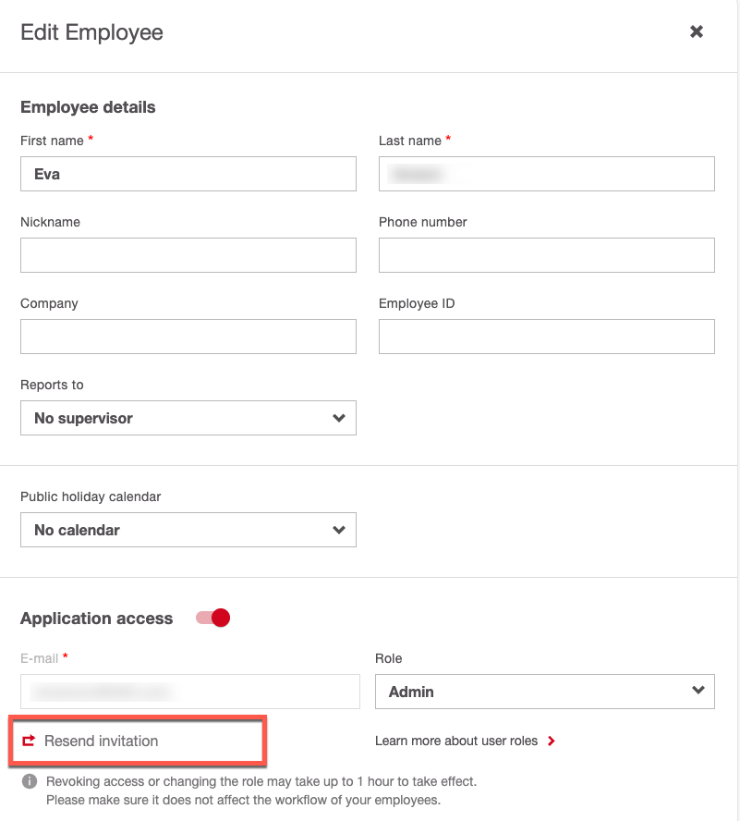The width and height of the screenshot is (740, 821).
Task: Click the chevron in No calendar dropdown
Action: [x=338, y=530]
